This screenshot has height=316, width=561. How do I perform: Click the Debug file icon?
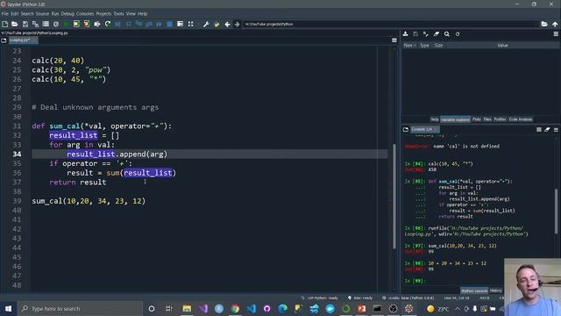tap(117, 25)
